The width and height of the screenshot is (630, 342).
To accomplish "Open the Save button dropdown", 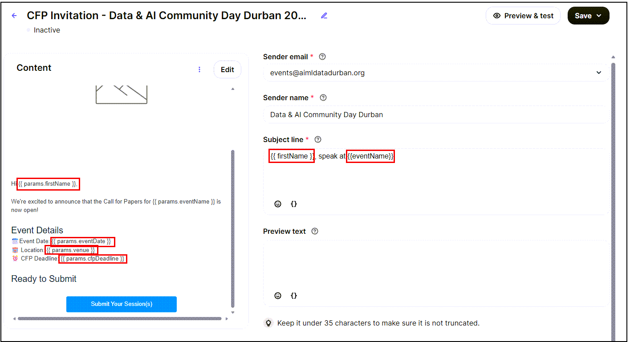I will pyautogui.click(x=599, y=16).
